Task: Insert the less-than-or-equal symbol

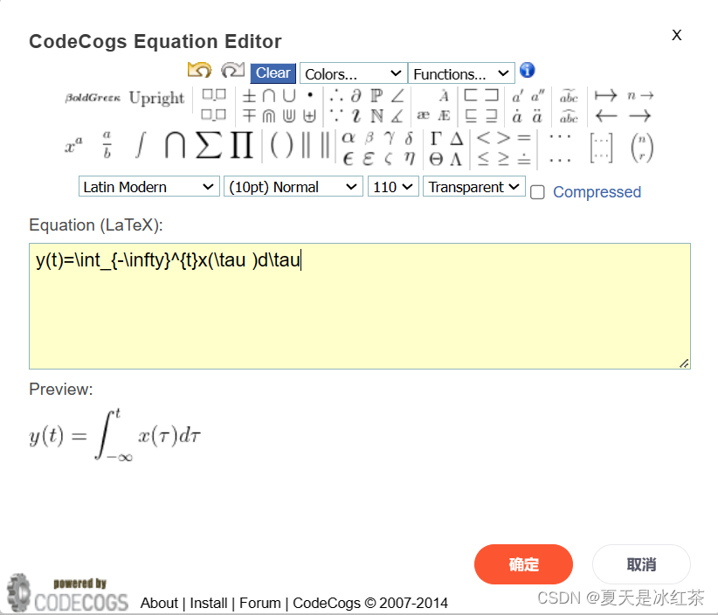Action: [x=483, y=159]
